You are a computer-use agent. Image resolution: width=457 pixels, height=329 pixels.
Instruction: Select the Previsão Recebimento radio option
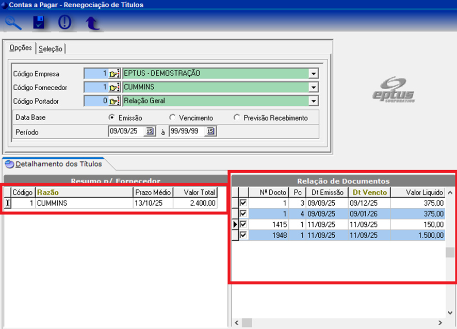[x=237, y=118]
